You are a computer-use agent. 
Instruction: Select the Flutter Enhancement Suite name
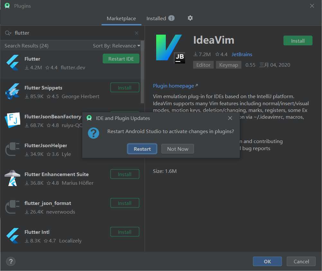(x=57, y=174)
